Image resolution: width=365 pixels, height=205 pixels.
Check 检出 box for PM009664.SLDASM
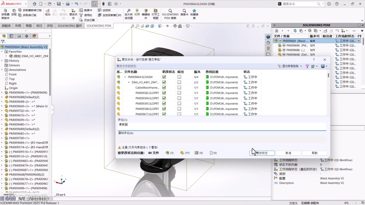tap(179, 77)
